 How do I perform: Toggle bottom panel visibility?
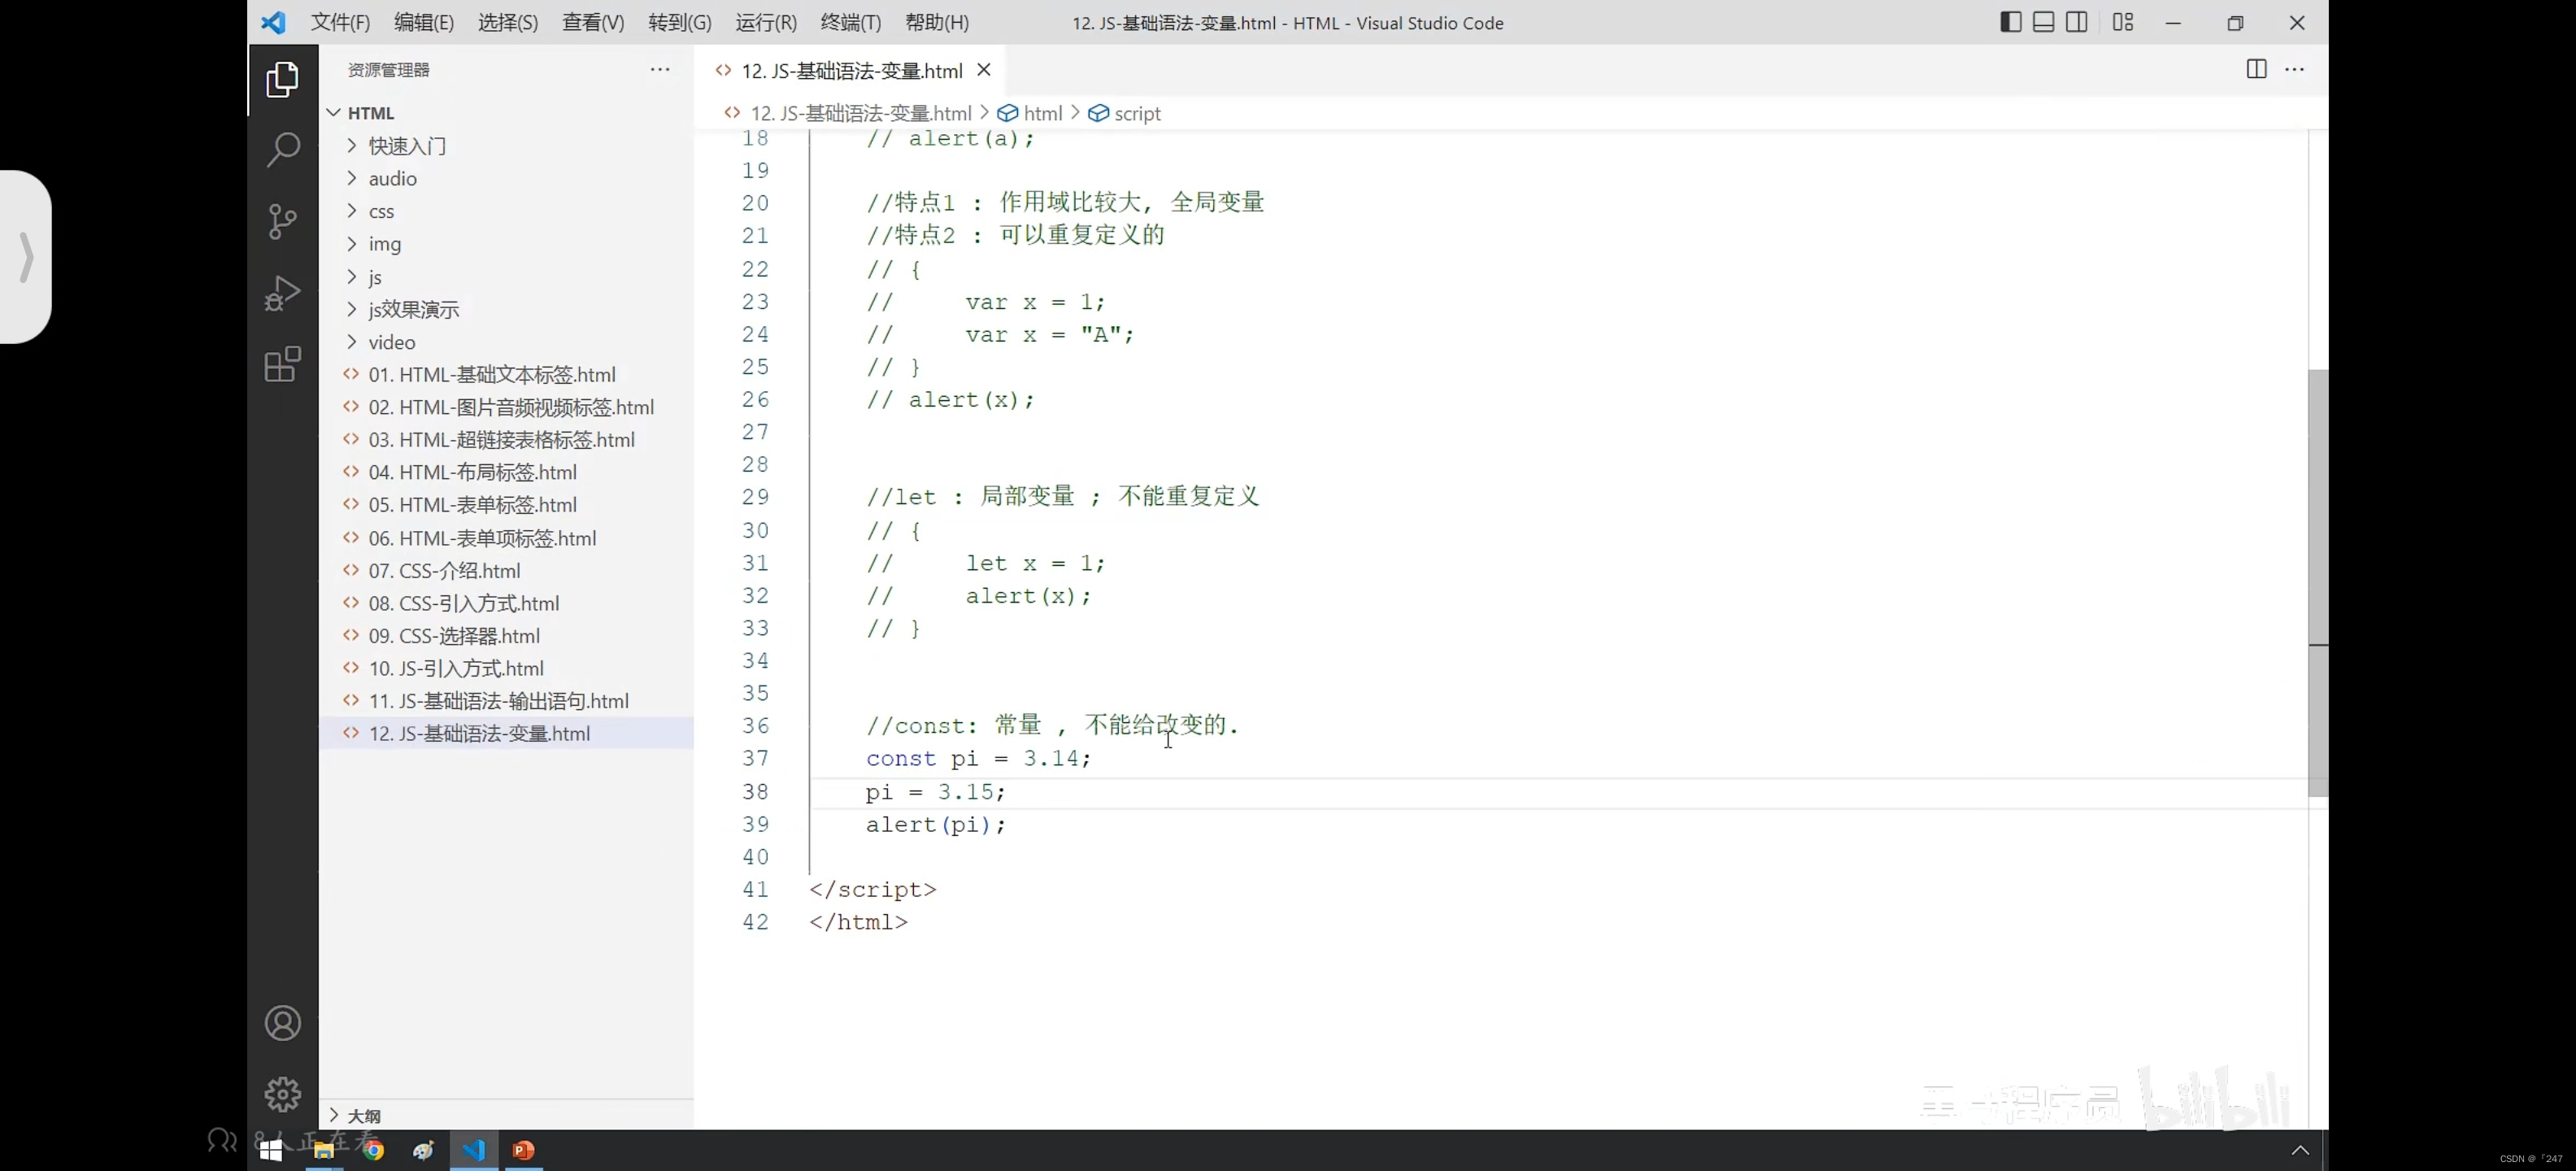coord(2044,22)
